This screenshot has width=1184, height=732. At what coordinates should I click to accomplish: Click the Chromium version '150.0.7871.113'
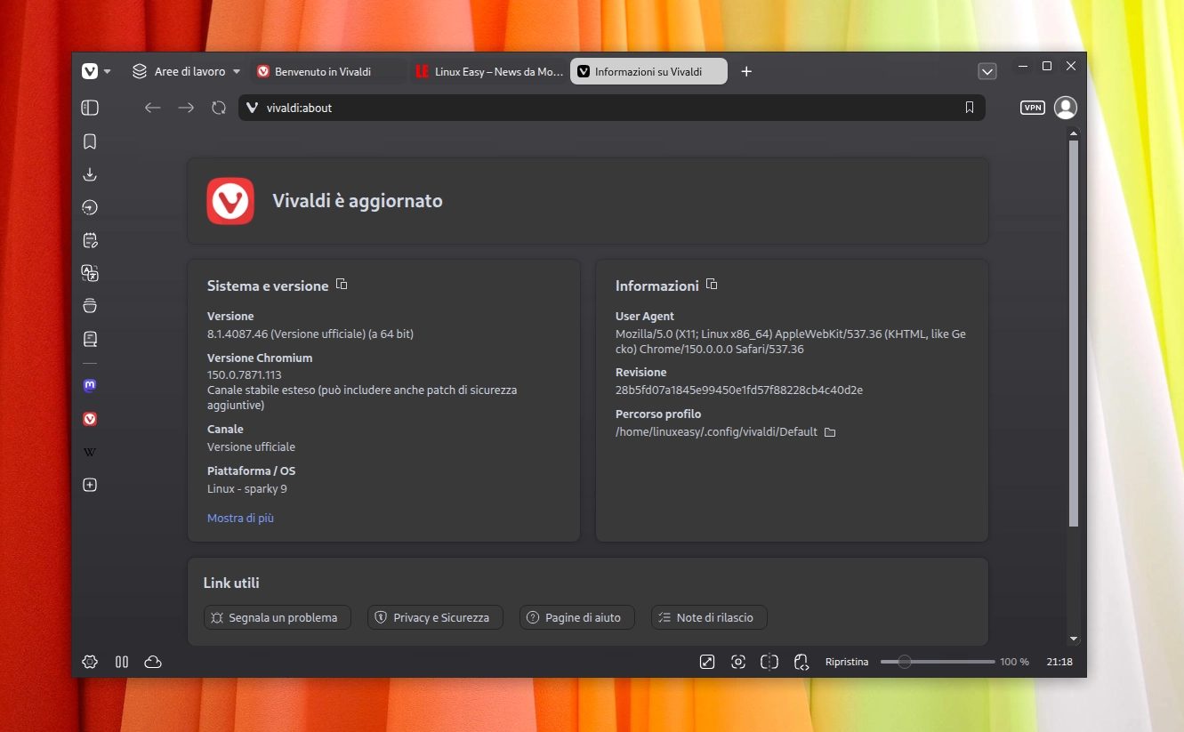tap(245, 375)
